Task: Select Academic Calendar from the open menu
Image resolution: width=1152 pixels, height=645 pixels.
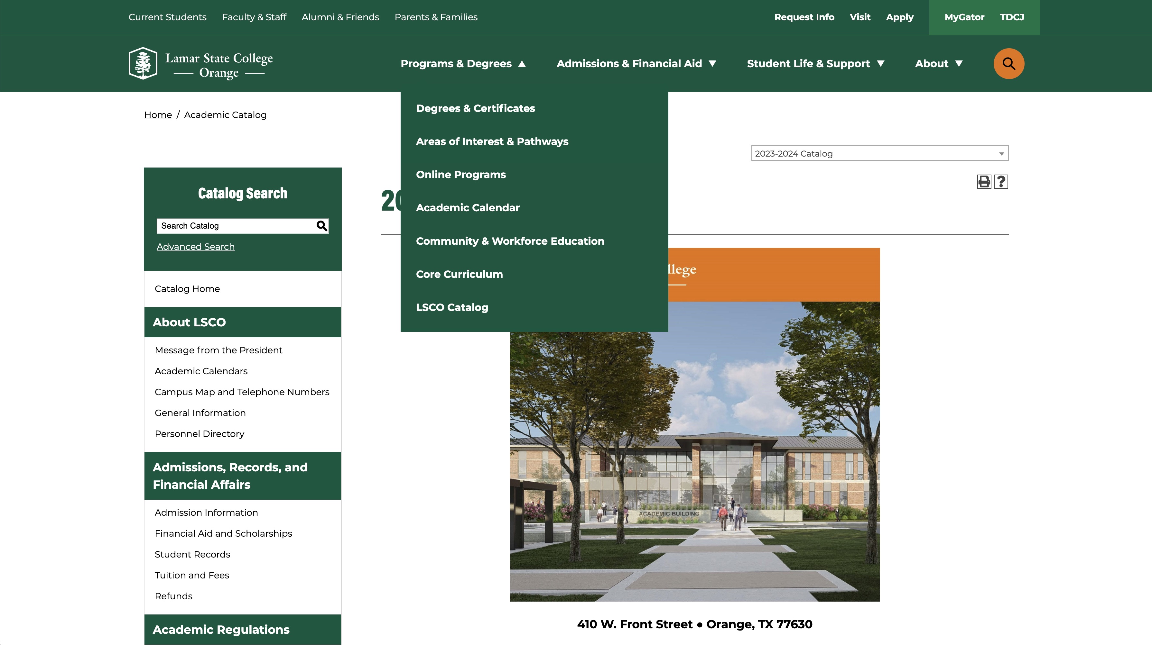Action: [x=467, y=207]
